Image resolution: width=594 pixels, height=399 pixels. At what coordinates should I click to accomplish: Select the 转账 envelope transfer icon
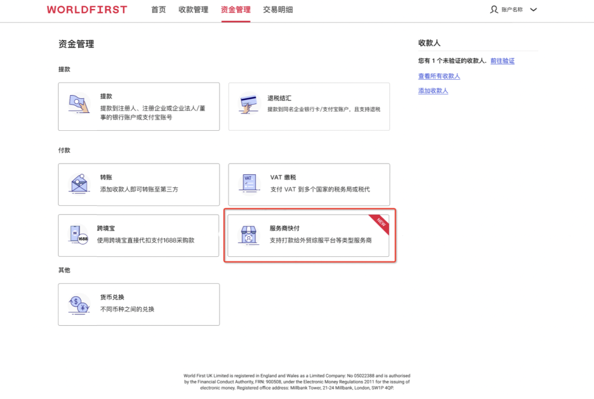pyautogui.click(x=78, y=184)
